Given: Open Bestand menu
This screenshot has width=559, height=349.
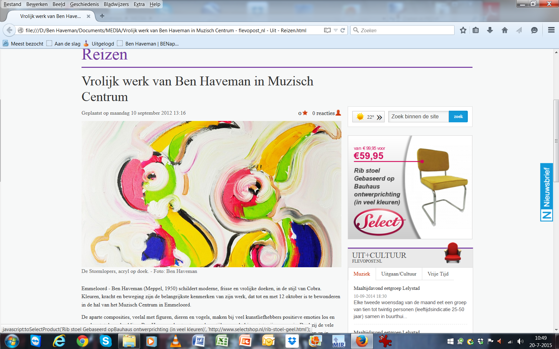Looking at the screenshot, I should click(x=12, y=4).
